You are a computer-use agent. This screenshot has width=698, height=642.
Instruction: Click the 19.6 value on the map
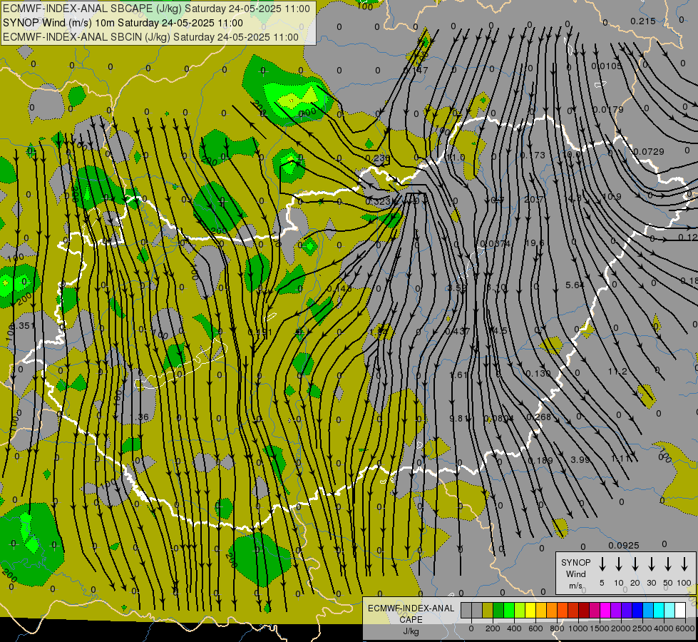[x=535, y=243]
